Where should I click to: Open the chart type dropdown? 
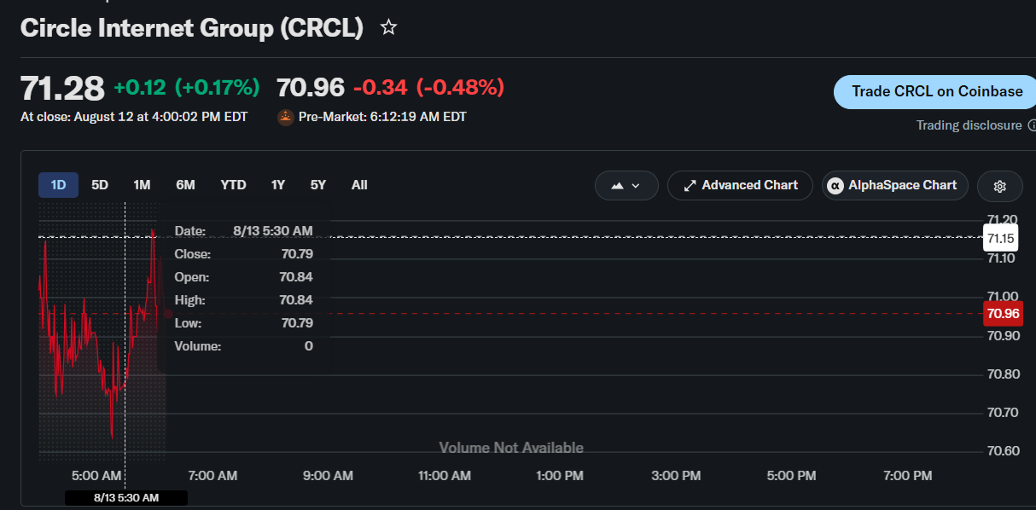point(626,185)
